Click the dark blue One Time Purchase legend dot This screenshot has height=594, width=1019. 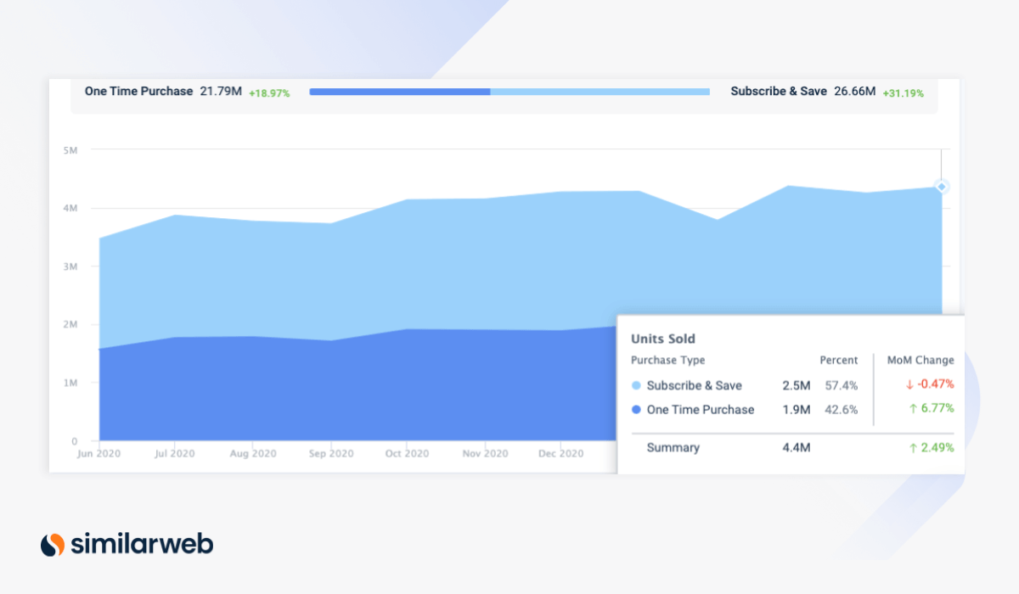click(637, 410)
